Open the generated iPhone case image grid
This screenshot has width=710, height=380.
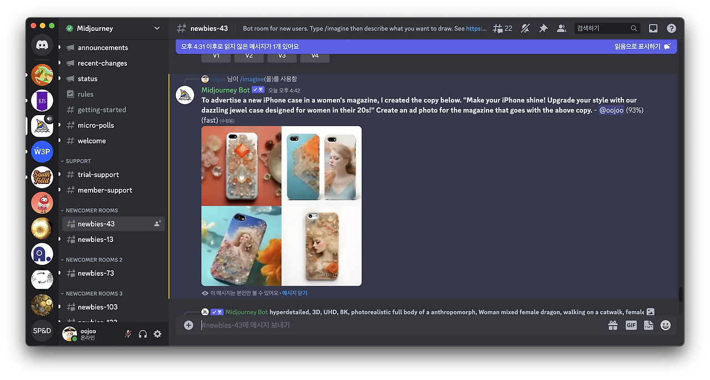pyautogui.click(x=281, y=206)
